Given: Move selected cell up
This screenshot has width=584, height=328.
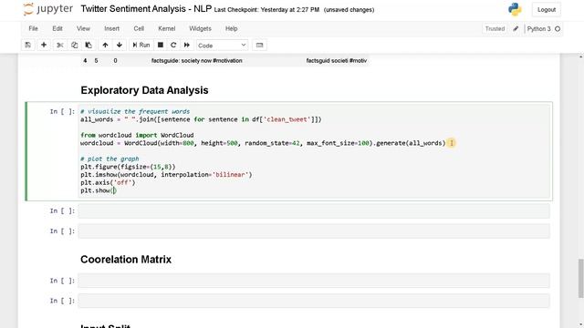Looking at the screenshot, I should tap(105, 45).
